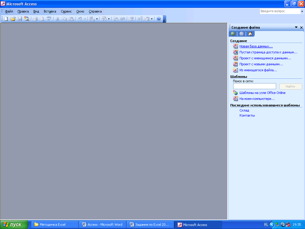This screenshot has height=229, width=305.
Task: Open a file with the Open folder icon
Action: pos(13,19)
